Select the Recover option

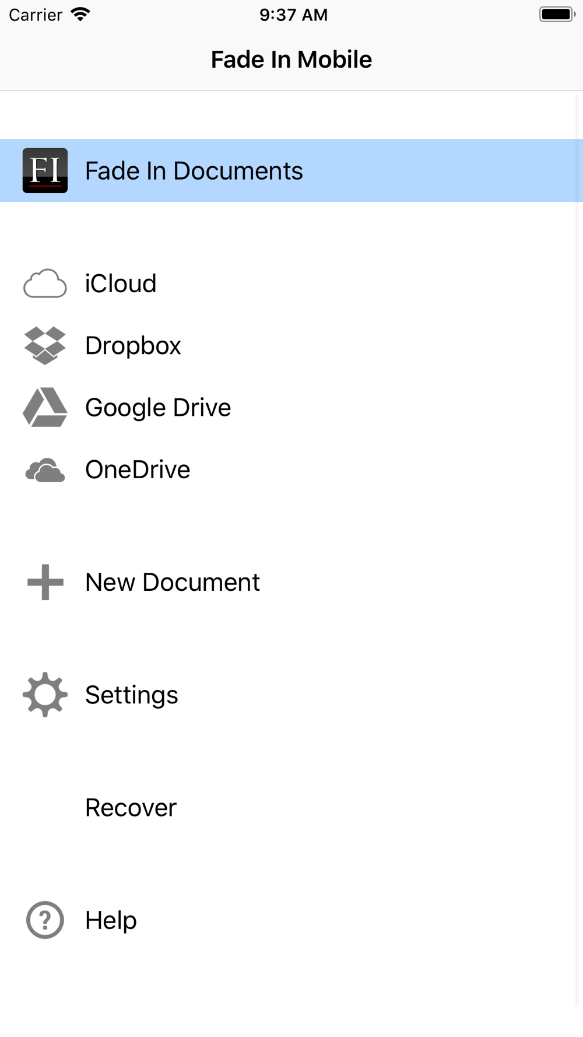[x=291, y=807]
